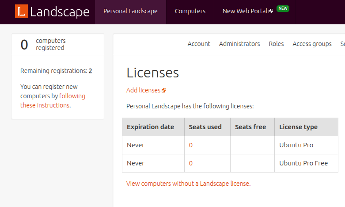The width and height of the screenshot is (345, 207).
Task: Click the Add licenses link
Action: point(143,90)
